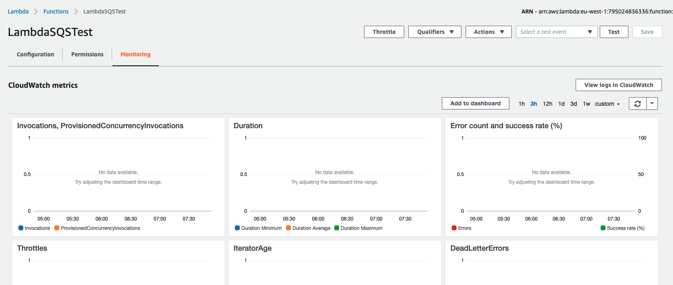This screenshot has width=673, height=285.
Task: Click the green Success rate (%) legend swatch
Action: pyautogui.click(x=603, y=228)
